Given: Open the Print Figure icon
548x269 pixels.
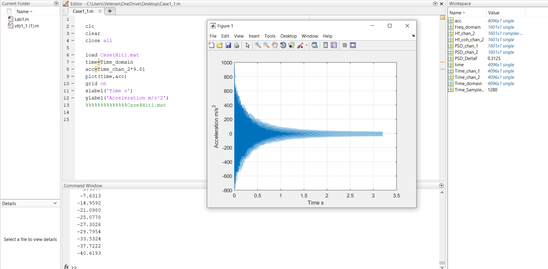Looking at the screenshot, I should click(236, 45).
